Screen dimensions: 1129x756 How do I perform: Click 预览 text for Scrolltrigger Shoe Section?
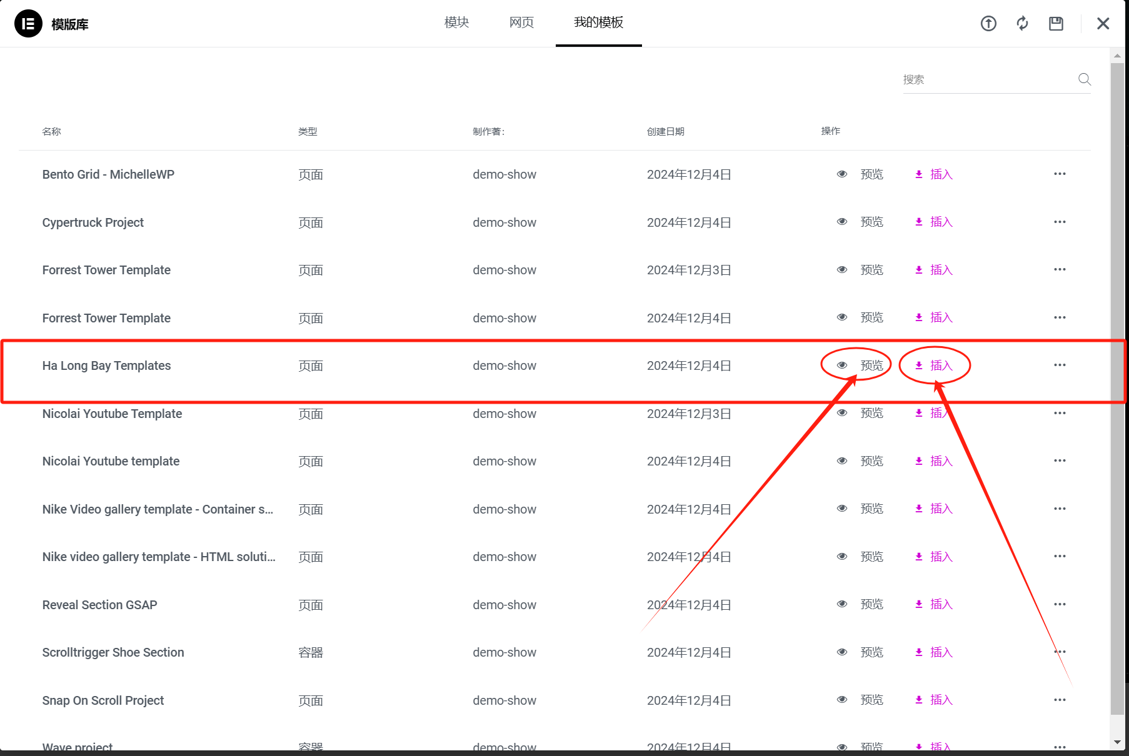pos(871,652)
